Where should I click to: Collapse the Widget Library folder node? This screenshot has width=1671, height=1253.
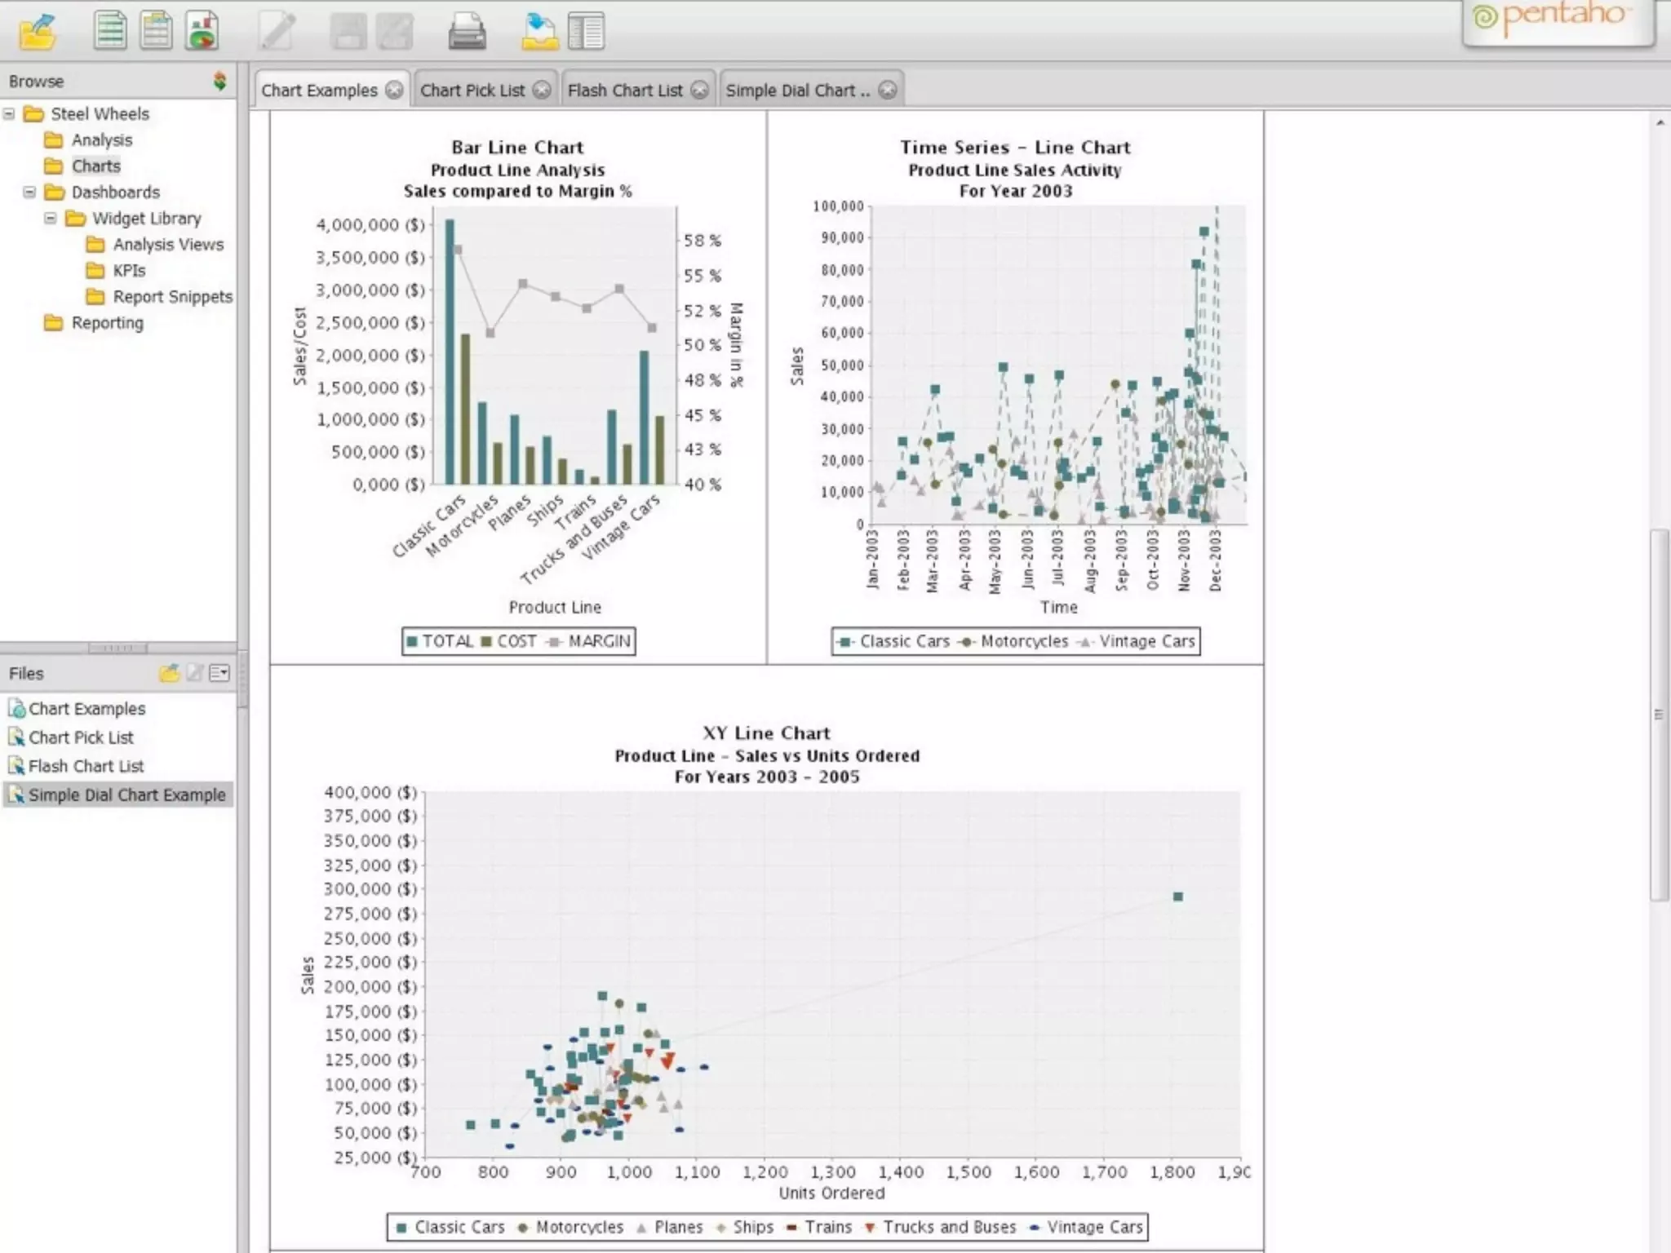(x=50, y=218)
